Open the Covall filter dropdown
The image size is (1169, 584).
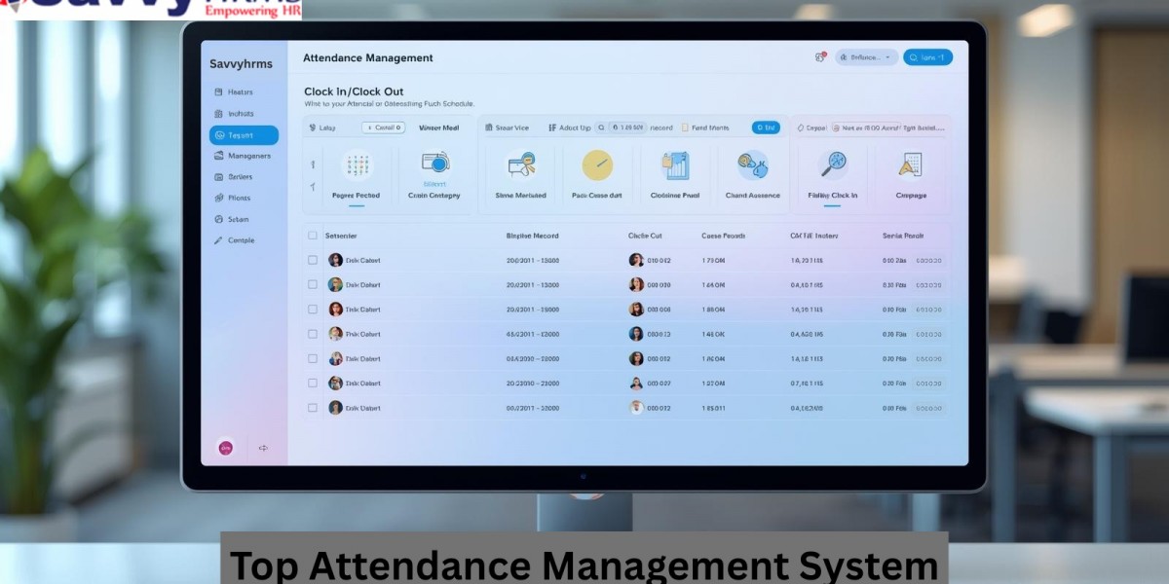(383, 127)
